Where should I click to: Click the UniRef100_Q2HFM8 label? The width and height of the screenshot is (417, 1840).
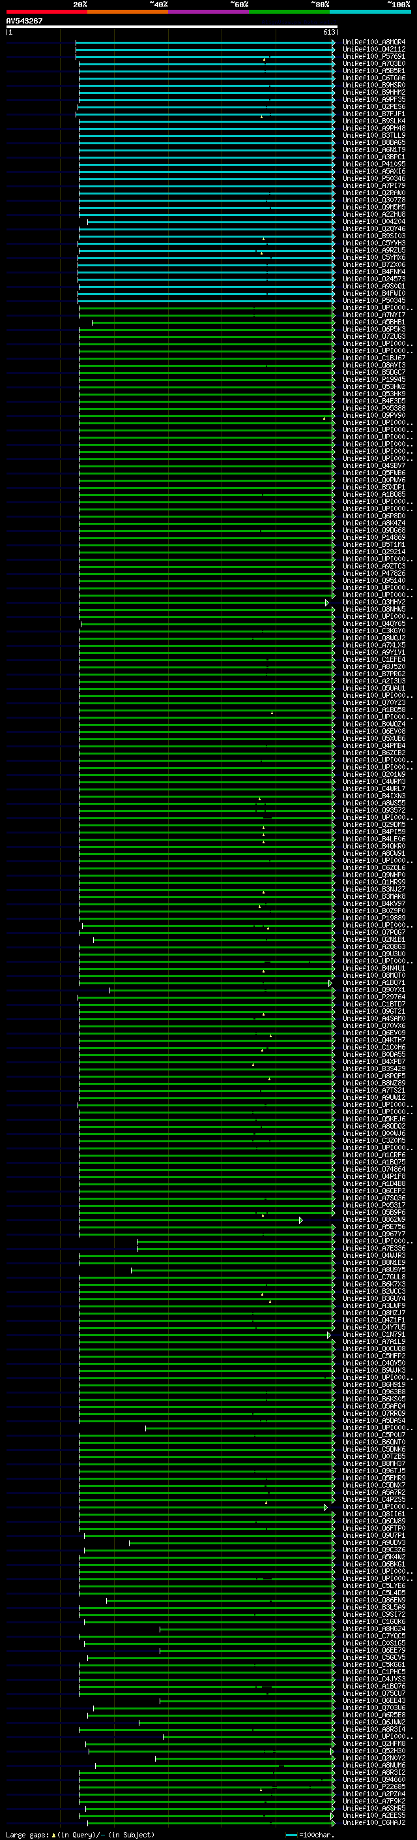click(373, 1743)
